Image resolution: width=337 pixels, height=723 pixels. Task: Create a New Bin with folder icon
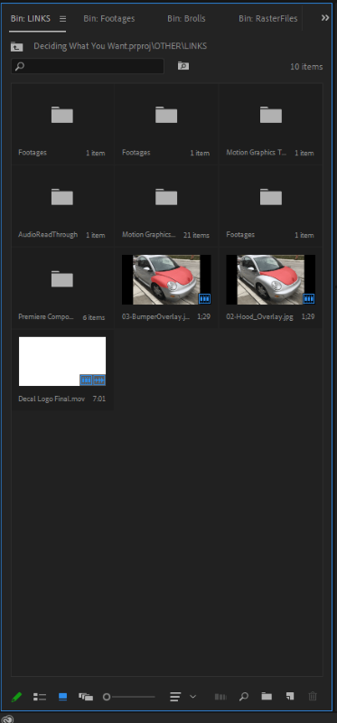267,696
